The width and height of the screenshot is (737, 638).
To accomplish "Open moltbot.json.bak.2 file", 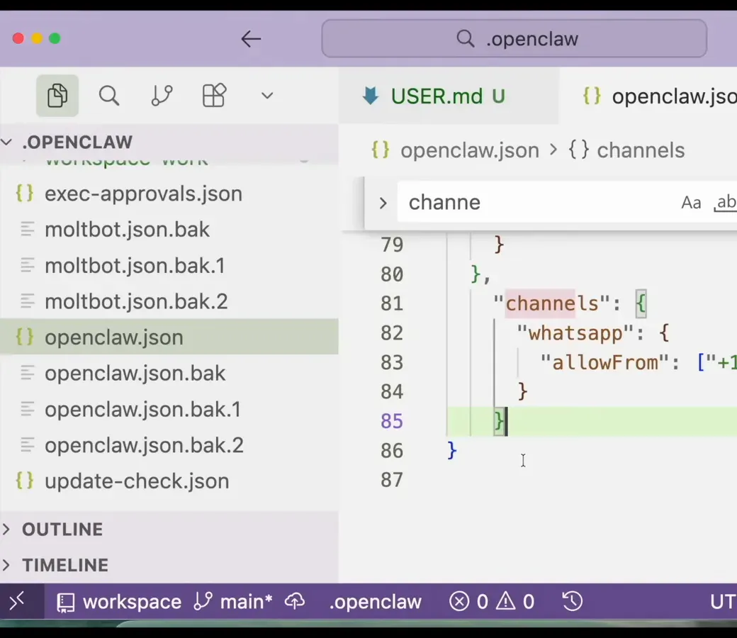I will pyautogui.click(x=169, y=301).
